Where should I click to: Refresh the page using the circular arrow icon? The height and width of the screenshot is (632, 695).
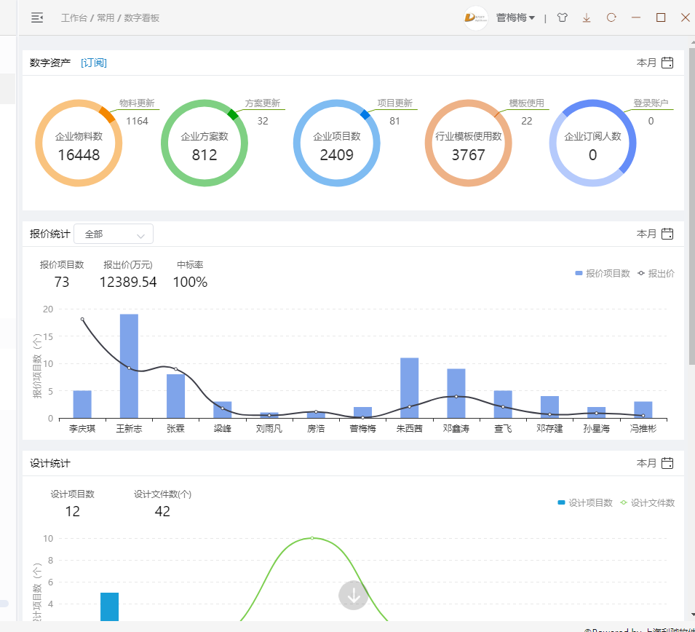coord(611,17)
